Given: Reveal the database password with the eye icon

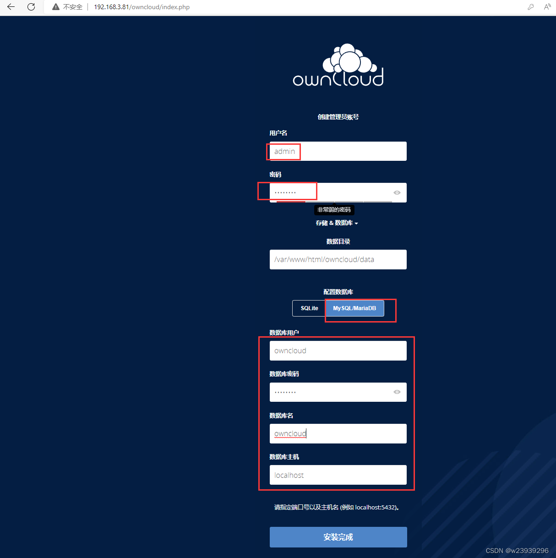Looking at the screenshot, I should 397,392.
